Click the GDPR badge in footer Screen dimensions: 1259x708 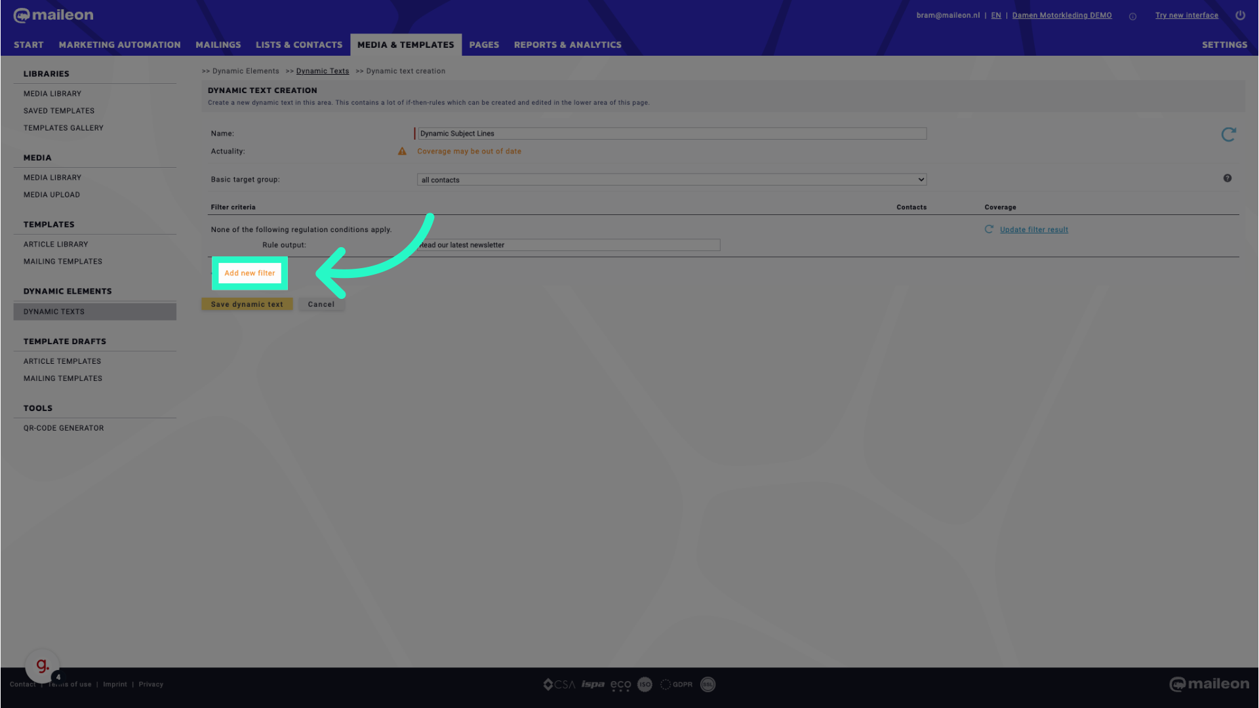tap(676, 684)
